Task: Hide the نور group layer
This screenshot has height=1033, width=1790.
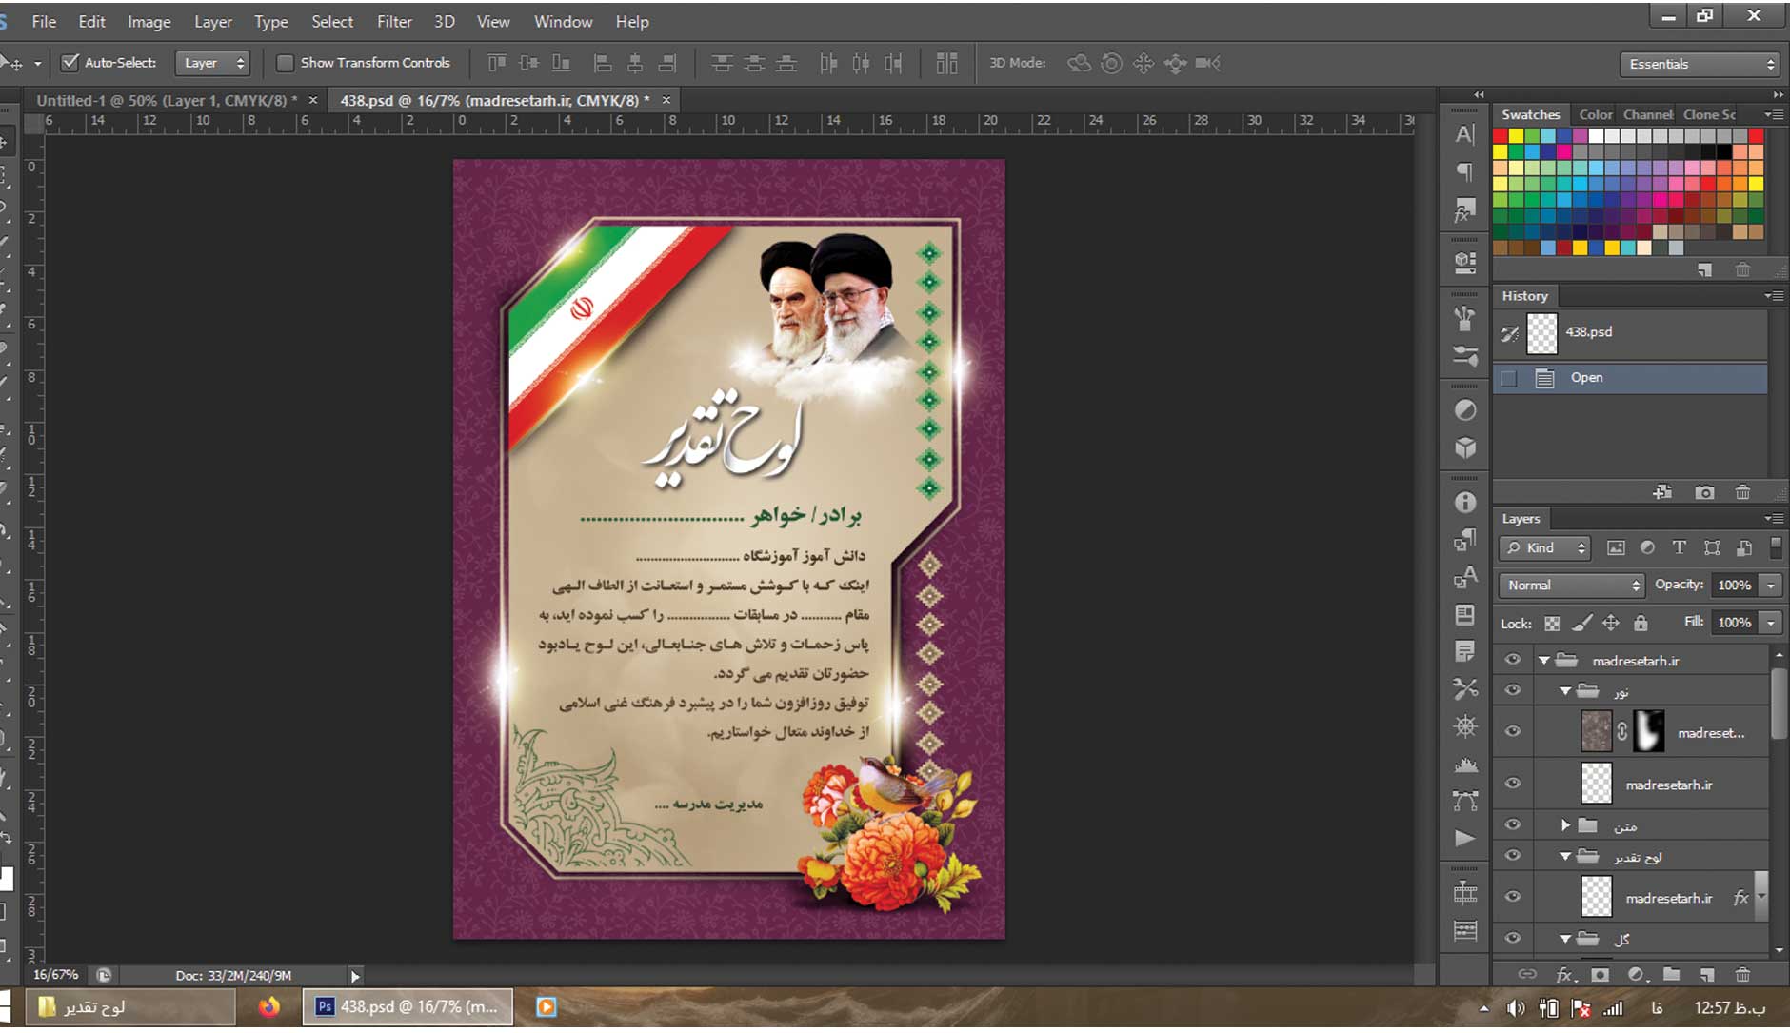Action: click(x=1513, y=690)
